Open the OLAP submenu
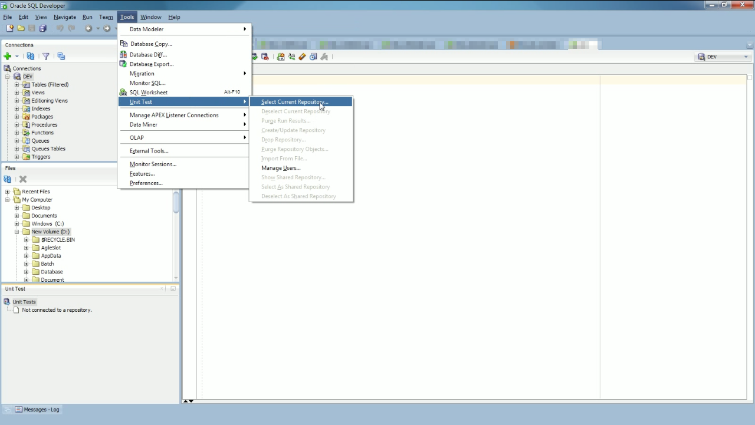Screen dimensions: 755x425 [184, 137]
